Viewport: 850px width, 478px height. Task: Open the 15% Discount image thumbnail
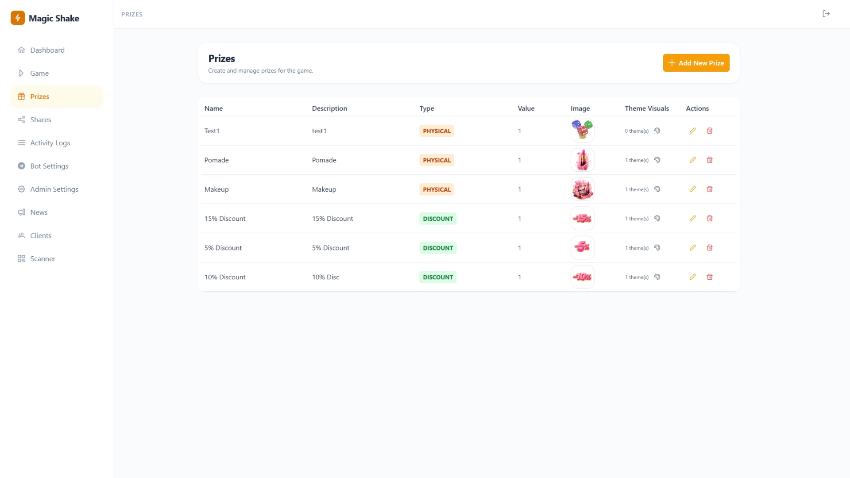(582, 219)
